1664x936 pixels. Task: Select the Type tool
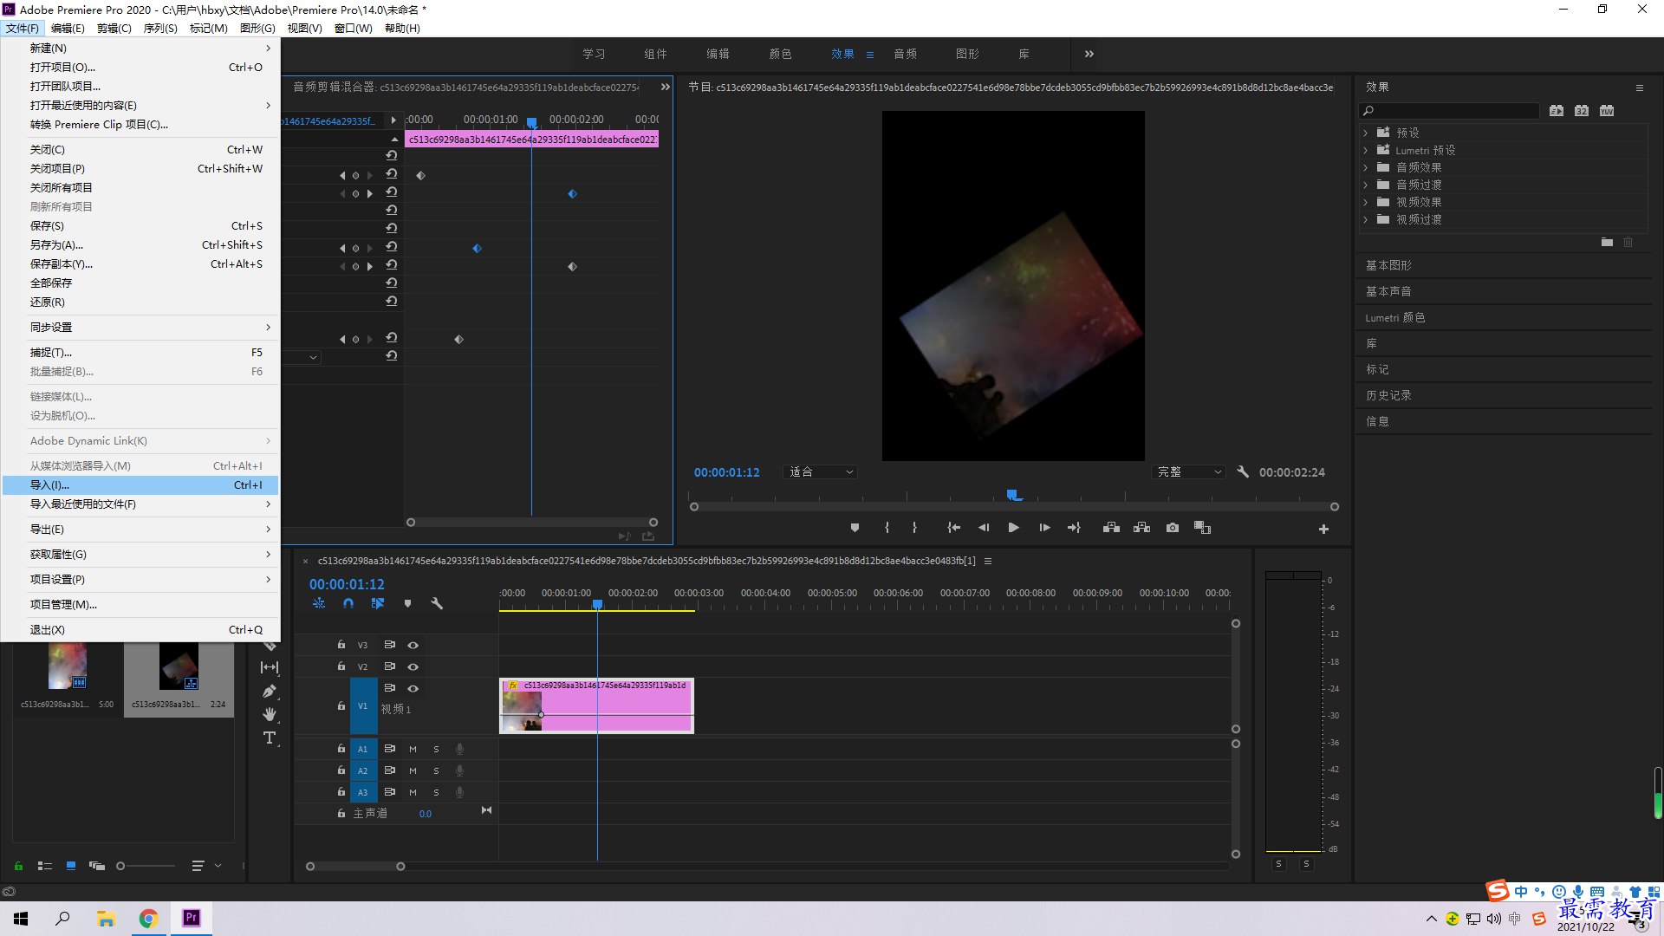(x=270, y=738)
